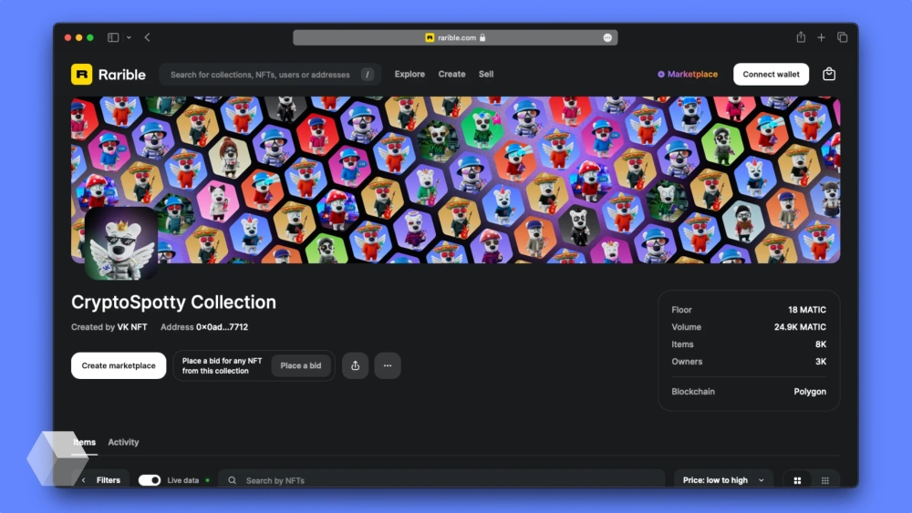Click the CryptoSpotty collection avatar image
This screenshot has width=912, height=513.
pos(120,243)
